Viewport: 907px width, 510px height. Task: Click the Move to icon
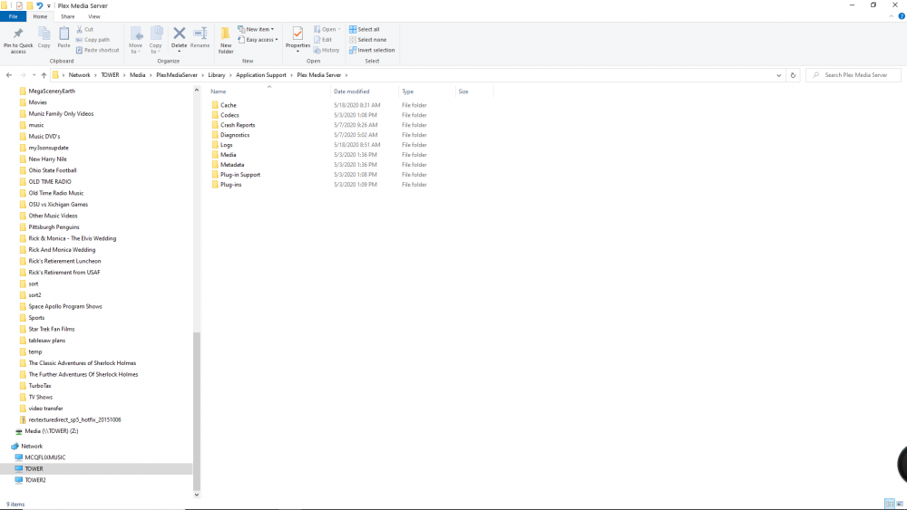pyautogui.click(x=136, y=34)
